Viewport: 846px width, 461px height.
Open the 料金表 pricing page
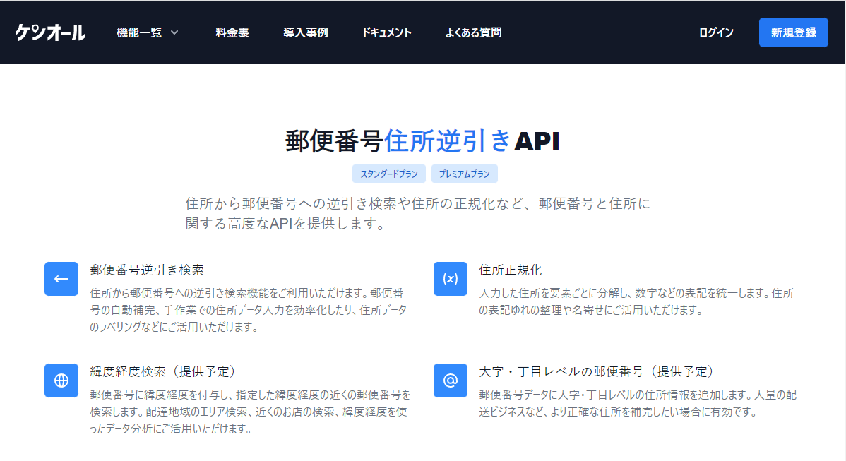point(232,32)
